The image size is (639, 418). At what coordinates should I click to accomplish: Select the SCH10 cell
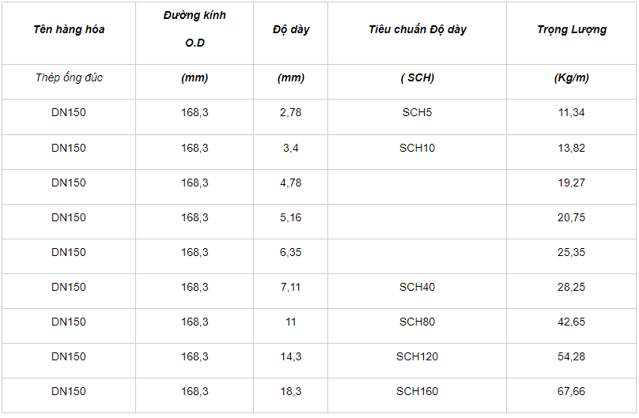[417, 148]
